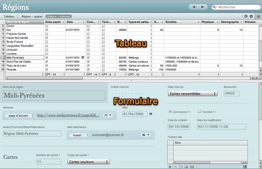Click the mail envelope action icon

tap(144, 135)
